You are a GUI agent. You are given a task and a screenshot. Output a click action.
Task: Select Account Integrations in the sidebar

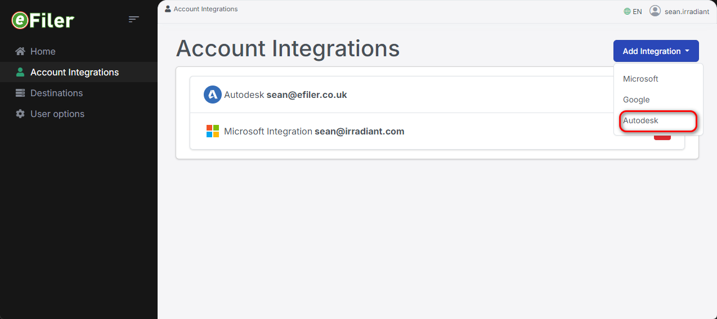(x=74, y=72)
